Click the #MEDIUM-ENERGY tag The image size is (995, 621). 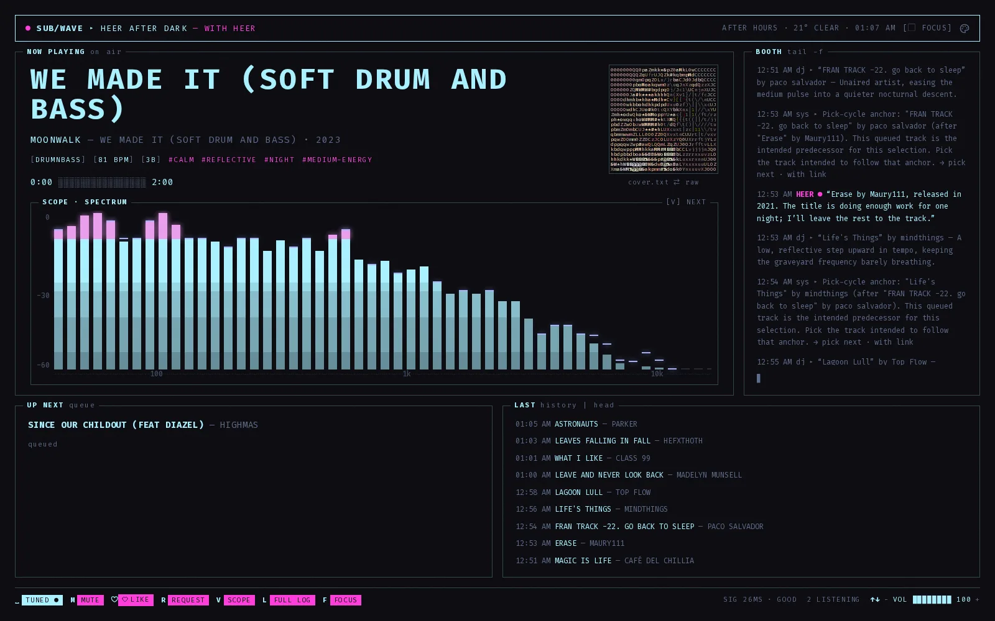click(337, 160)
